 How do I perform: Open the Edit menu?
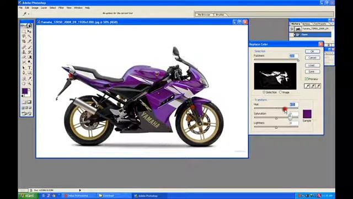27,8
